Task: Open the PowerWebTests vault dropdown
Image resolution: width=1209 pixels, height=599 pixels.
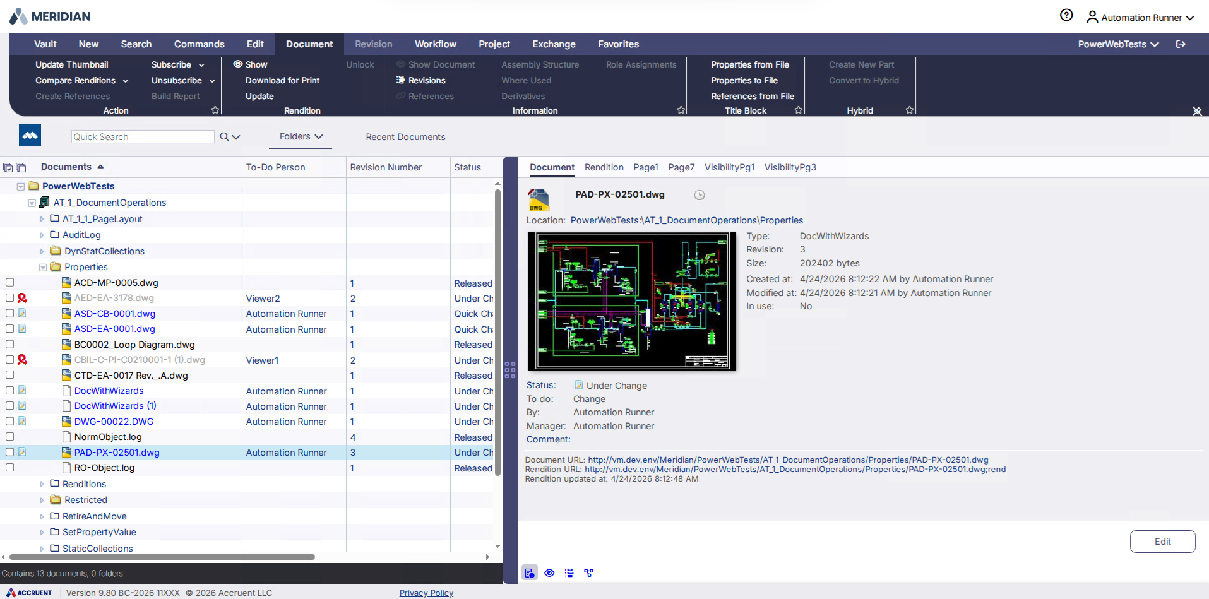Action: pos(1118,44)
